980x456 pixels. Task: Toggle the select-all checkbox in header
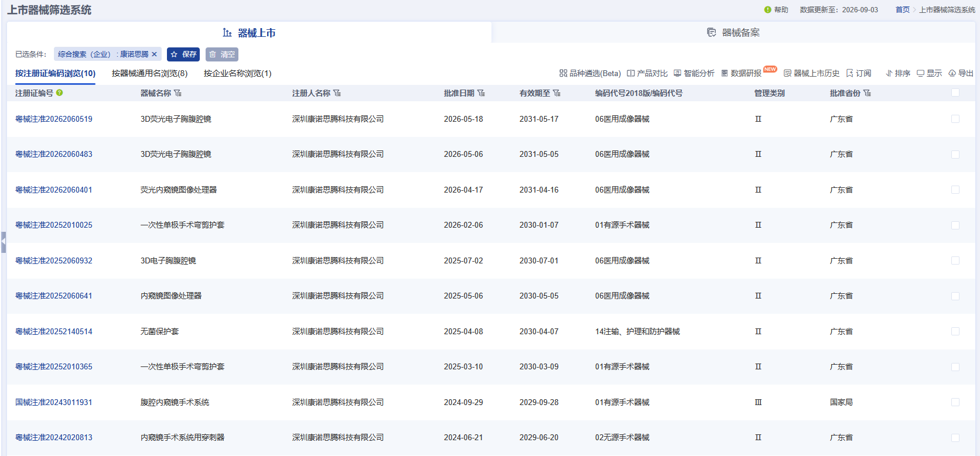tap(955, 92)
